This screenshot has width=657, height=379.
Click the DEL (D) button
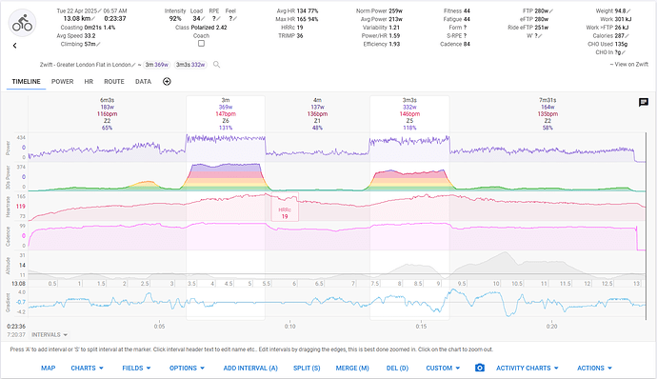[397, 368]
